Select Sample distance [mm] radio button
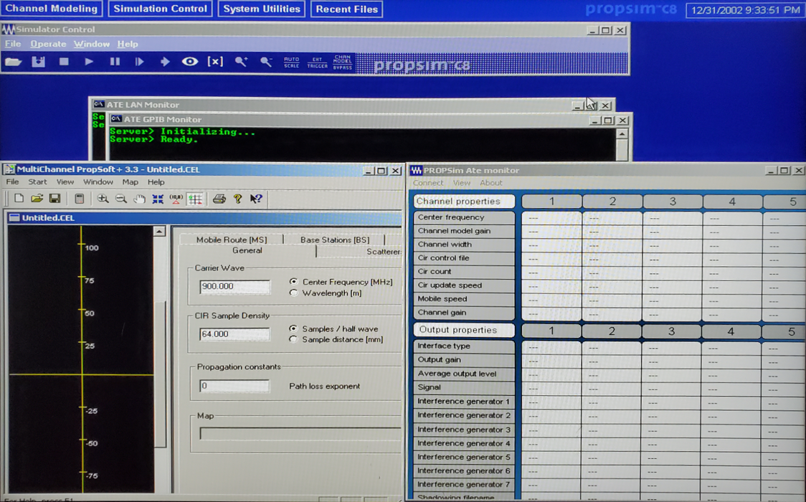Viewport: 806px width, 502px height. point(293,340)
